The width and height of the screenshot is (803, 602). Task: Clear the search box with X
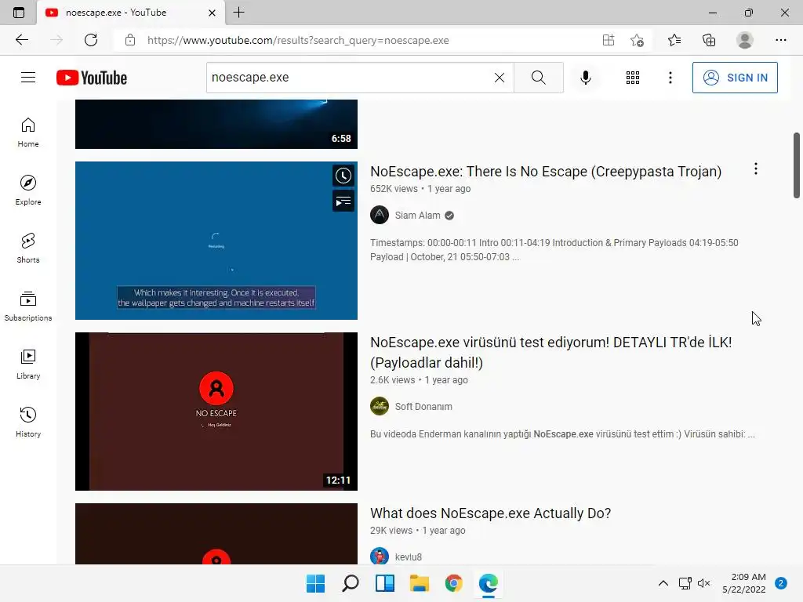(500, 78)
